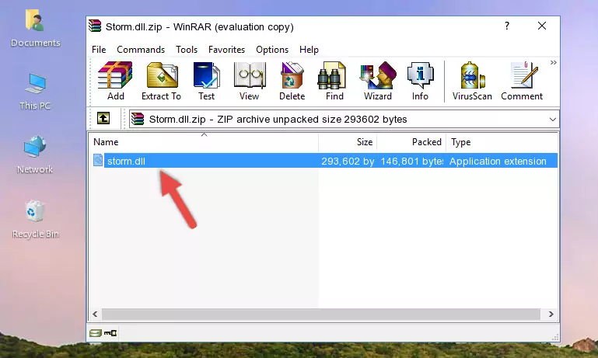Screen dimensions: 598x358
Task: Select the storm.dll file name
Action: point(126,161)
